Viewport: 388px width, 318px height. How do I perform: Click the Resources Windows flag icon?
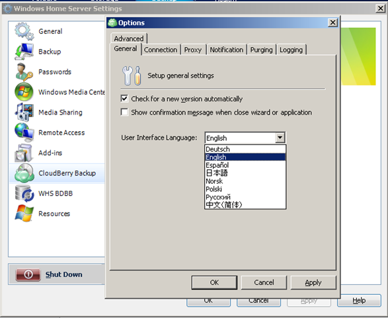pos(24,213)
